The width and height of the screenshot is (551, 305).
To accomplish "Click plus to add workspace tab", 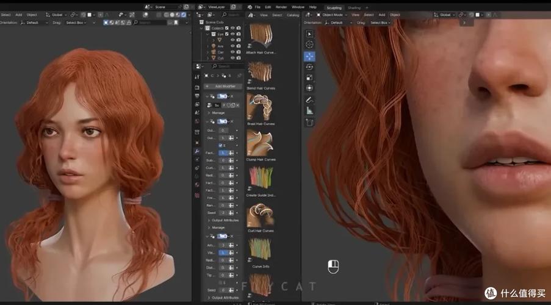I will point(367,7).
